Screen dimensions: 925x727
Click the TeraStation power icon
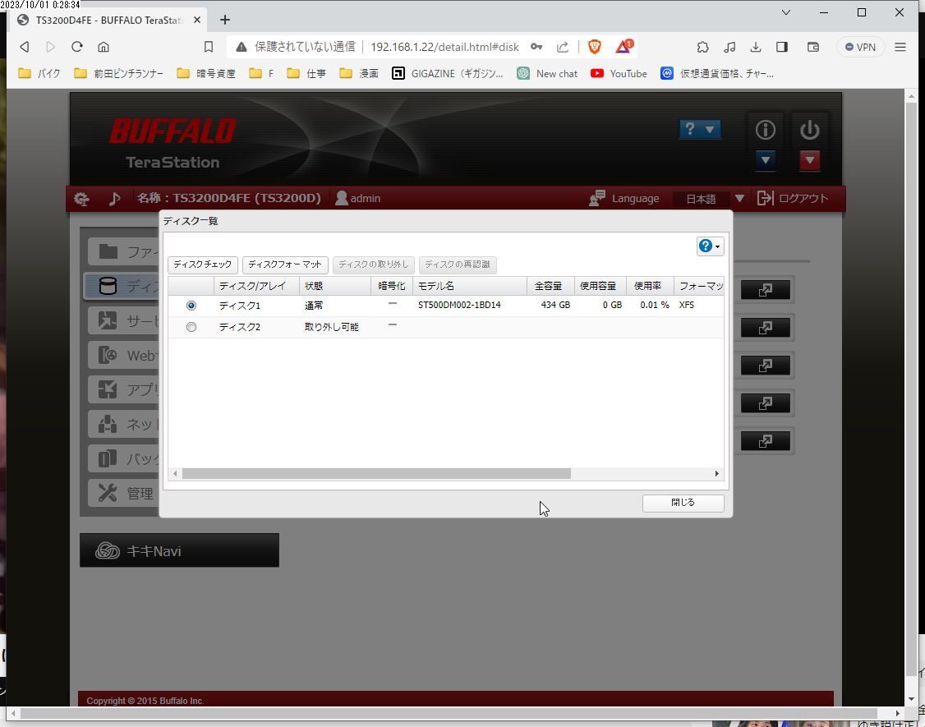810,129
